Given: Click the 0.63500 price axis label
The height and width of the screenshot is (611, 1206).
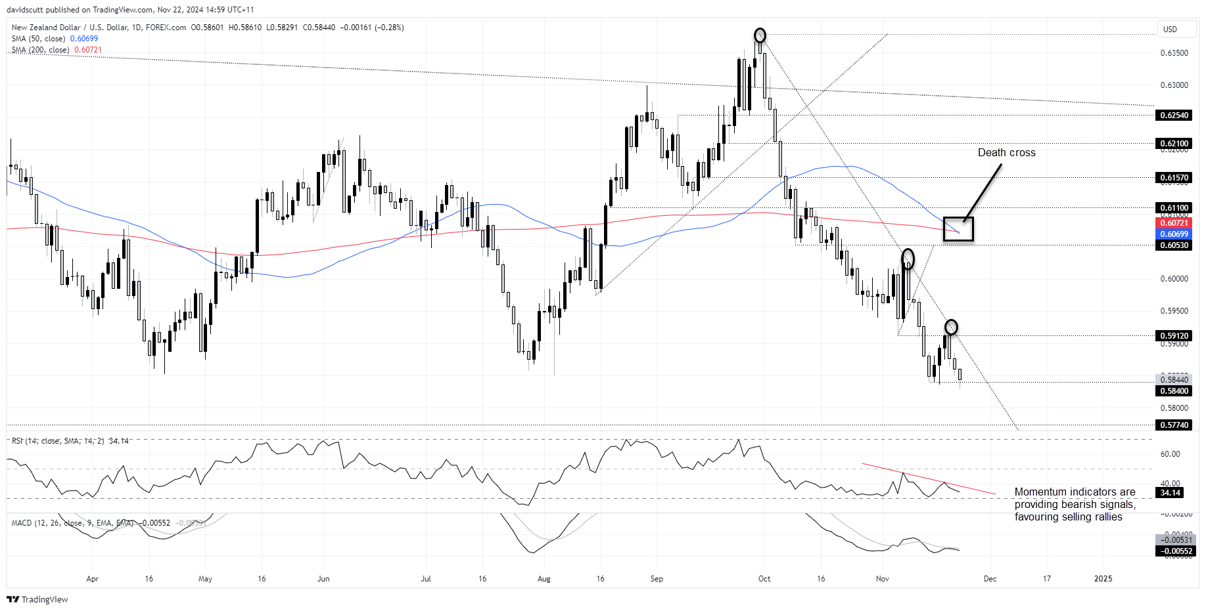Looking at the screenshot, I should pyautogui.click(x=1174, y=53).
